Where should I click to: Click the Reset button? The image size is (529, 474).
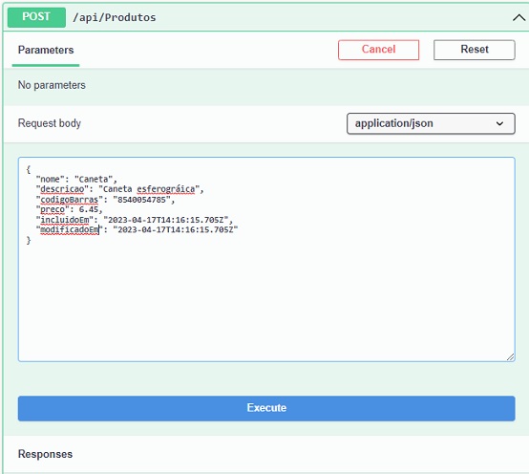point(474,50)
